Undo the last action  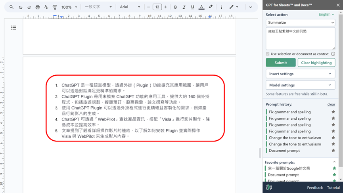[21, 7]
